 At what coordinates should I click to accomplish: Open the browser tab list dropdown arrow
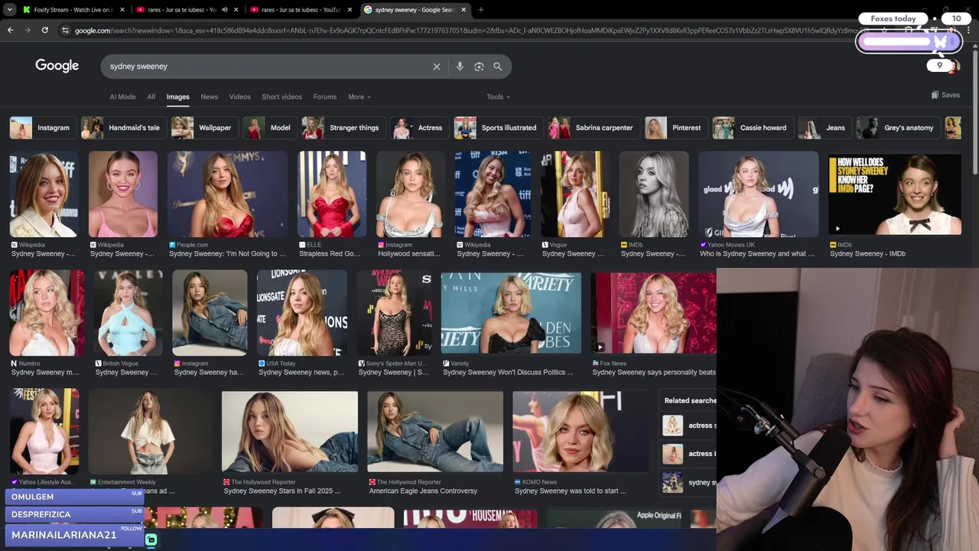point(10,10)
